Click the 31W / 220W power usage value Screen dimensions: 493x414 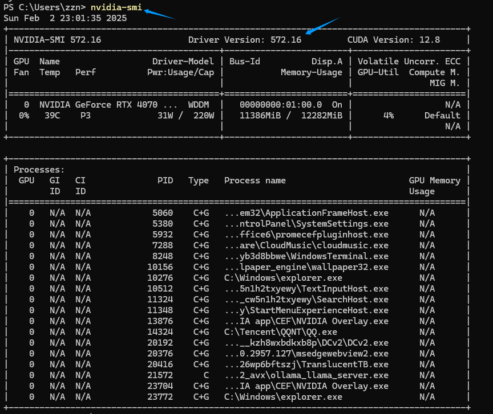click(185, 116)
